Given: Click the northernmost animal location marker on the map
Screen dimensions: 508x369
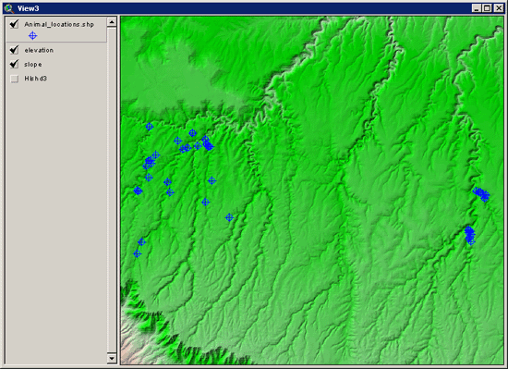Looking at the screenshot, I should click(x=149, y=127).
